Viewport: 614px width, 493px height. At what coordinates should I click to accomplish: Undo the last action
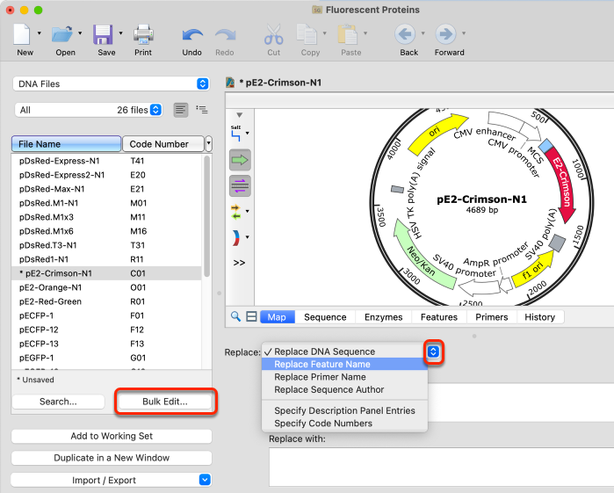pyautogui.click(x=192, y=35)
